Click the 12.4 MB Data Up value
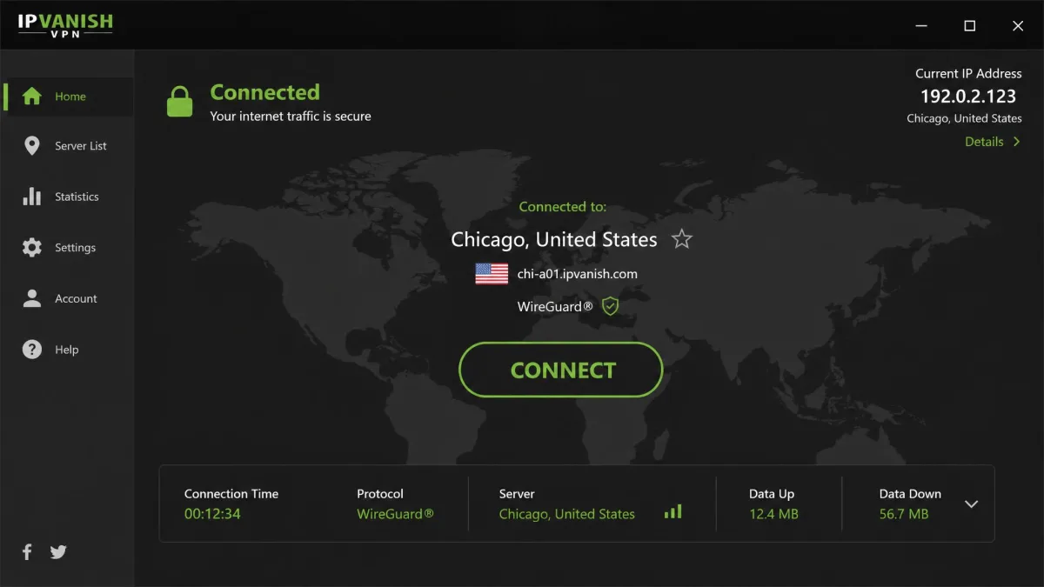The width and height of the screenshot is (1044, 587). [x=773, y=514]
